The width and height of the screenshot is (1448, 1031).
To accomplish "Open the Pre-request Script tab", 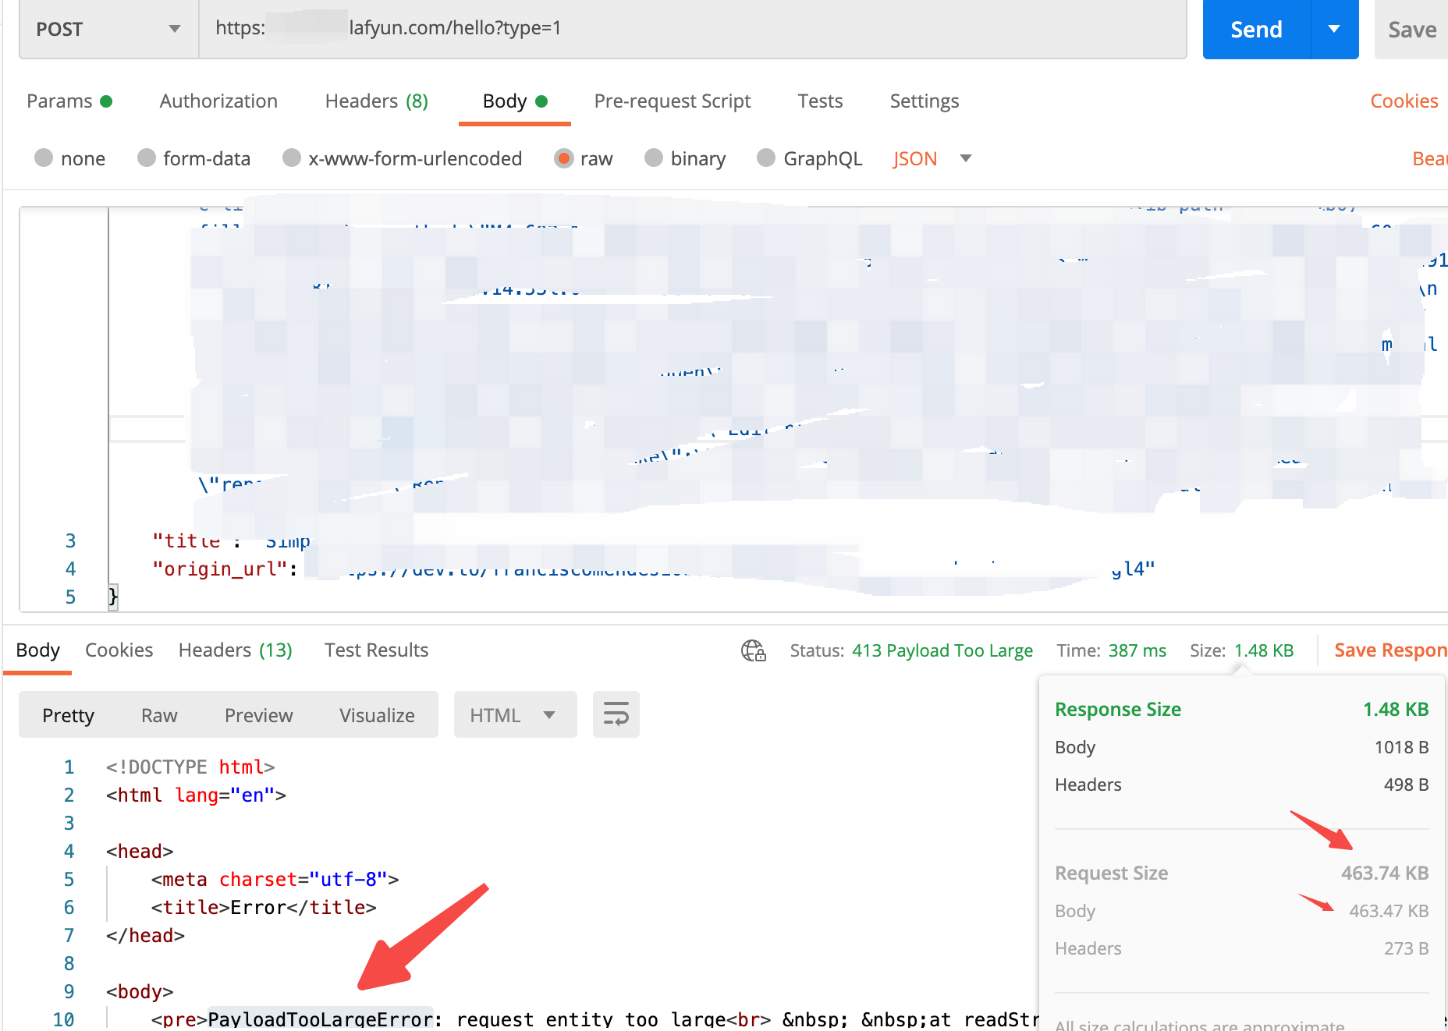I will pyautogui.click(x=673, y=101).
